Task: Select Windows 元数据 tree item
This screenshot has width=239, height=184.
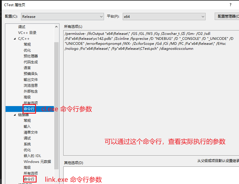Action: click(37, 162)
